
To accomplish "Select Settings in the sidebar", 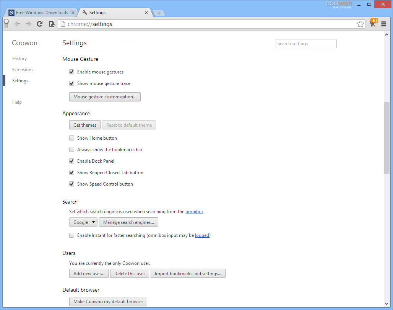I will [20, 81].
